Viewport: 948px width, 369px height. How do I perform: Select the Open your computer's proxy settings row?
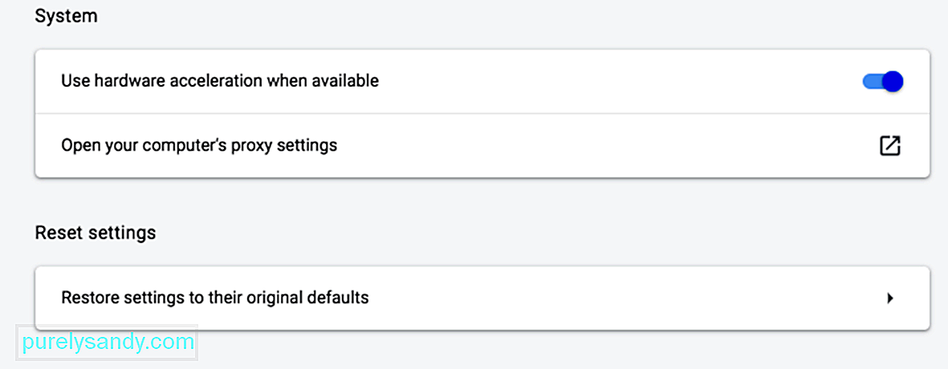pos(482,145)
